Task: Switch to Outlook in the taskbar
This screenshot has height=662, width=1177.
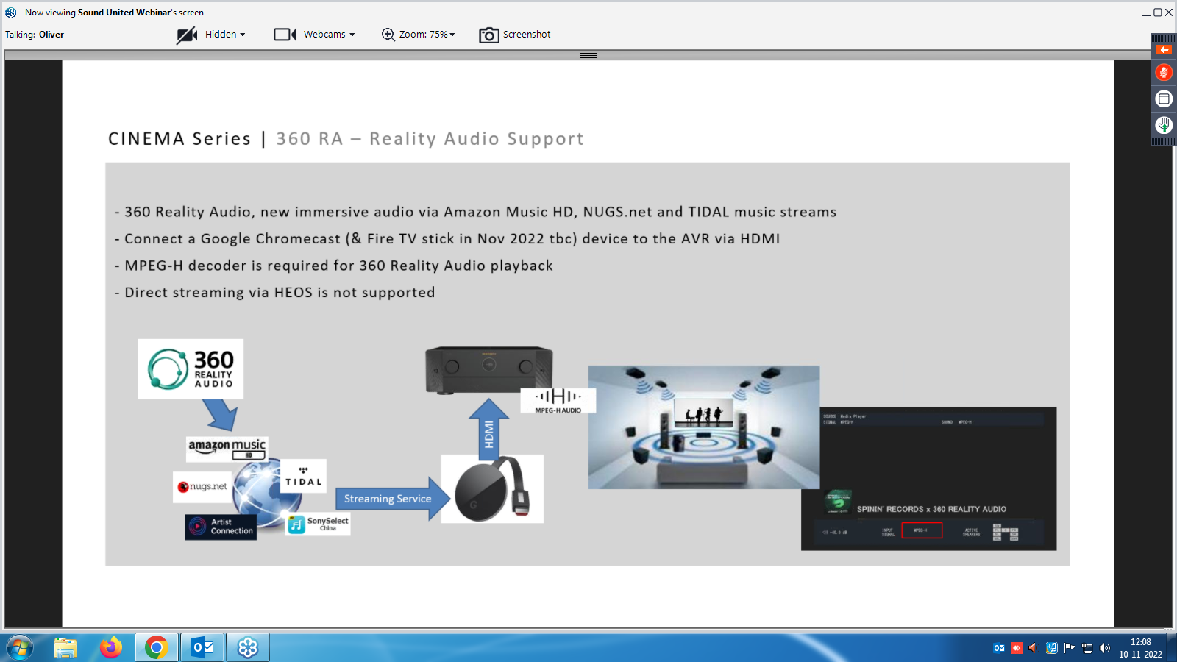Action: pyautogui.click(x=202, y=648)
